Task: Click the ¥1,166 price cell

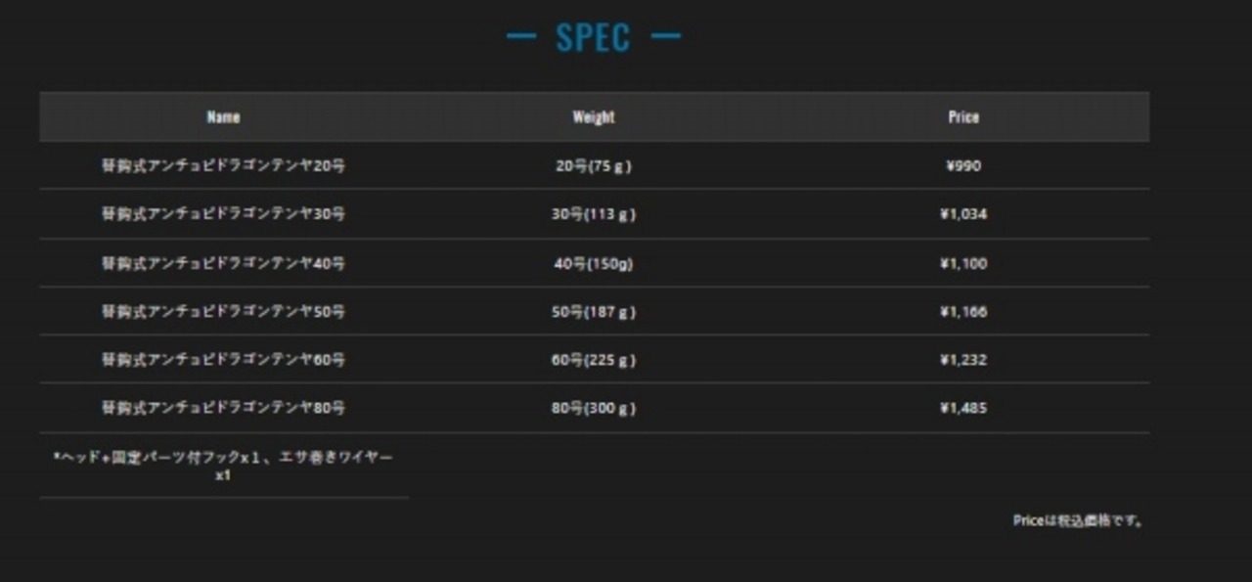Action: pyautogui.click(x=963, y=312)
